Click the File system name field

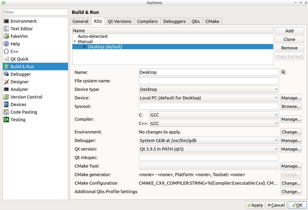[209, 81]
